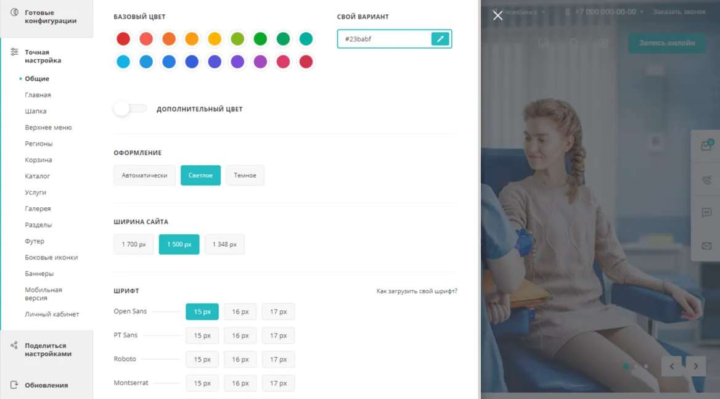Image resolution: width=720 pixels, height=399 pixels.
Task: Open Поделиться настройками
Action: (x=47, y=350)
